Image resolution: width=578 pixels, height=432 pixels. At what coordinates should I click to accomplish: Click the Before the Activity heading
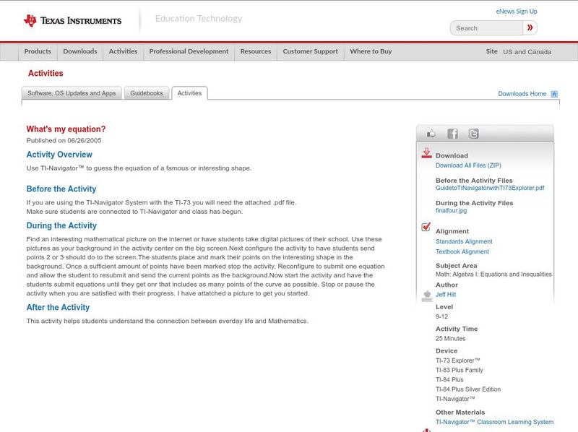(61, 189)
